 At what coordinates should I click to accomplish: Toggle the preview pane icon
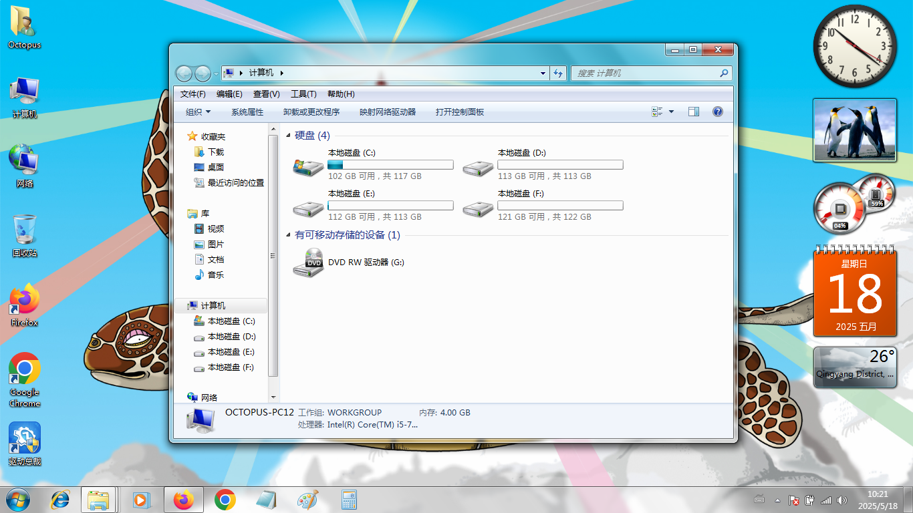(694, 112)
